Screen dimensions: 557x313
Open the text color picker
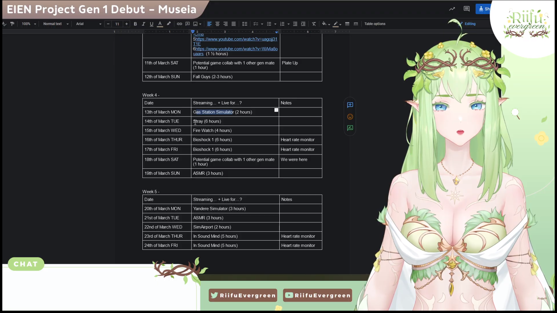160,24
